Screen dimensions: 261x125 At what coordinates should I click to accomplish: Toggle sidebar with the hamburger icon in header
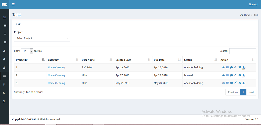[13, 4]
